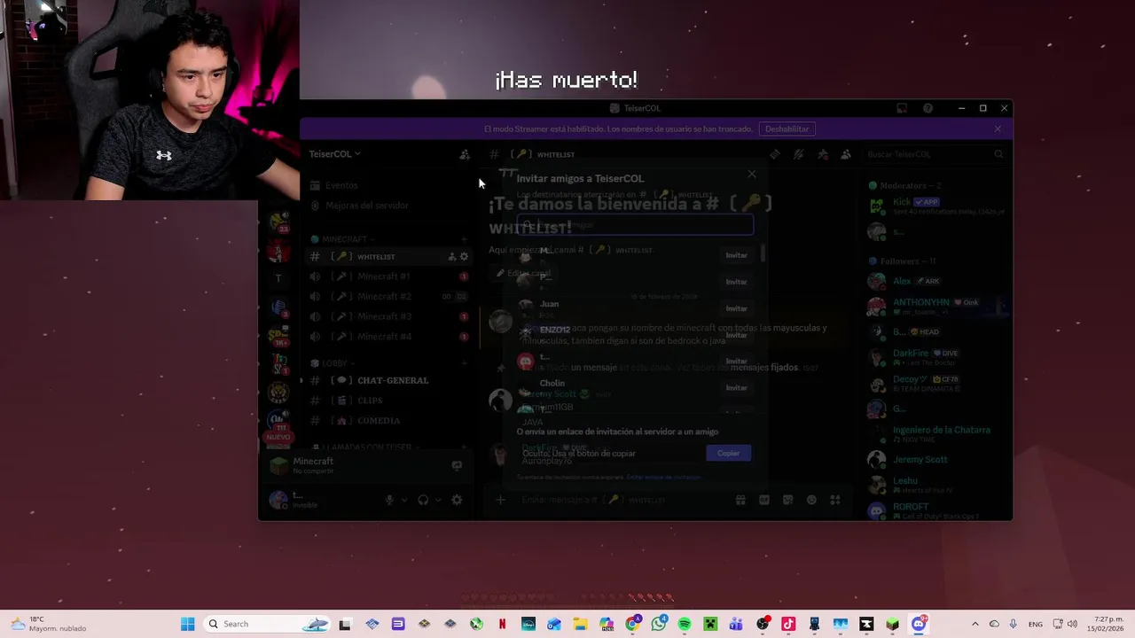The image size is (1135, 638).
Task: Open the threads icon in channel header
Action: pos(775,154)
